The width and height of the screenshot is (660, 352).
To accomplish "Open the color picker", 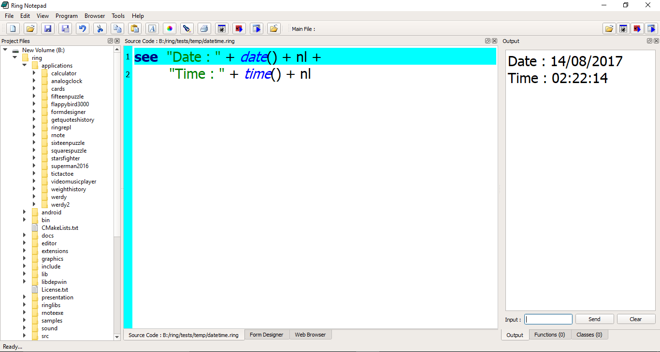I will click(170, 28).
